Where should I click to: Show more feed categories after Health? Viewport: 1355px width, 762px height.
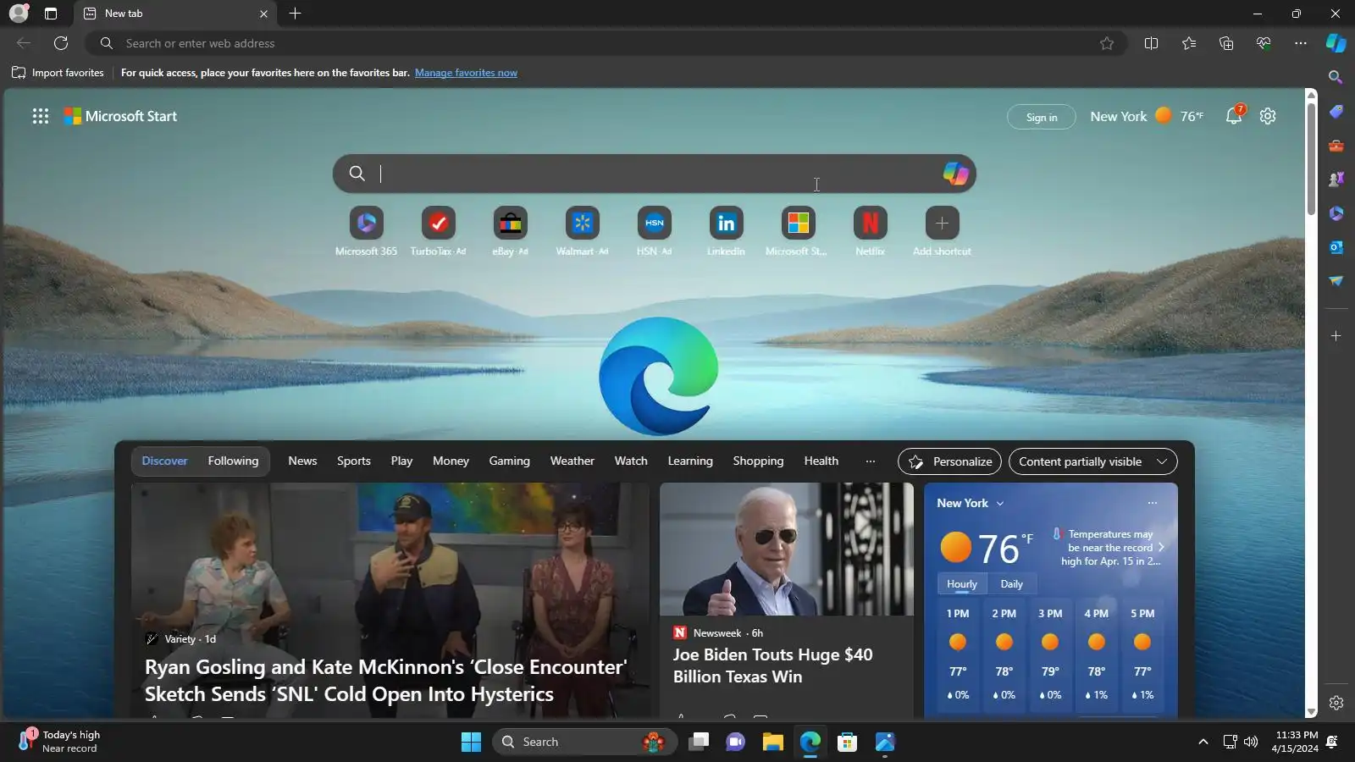point(871,461)
